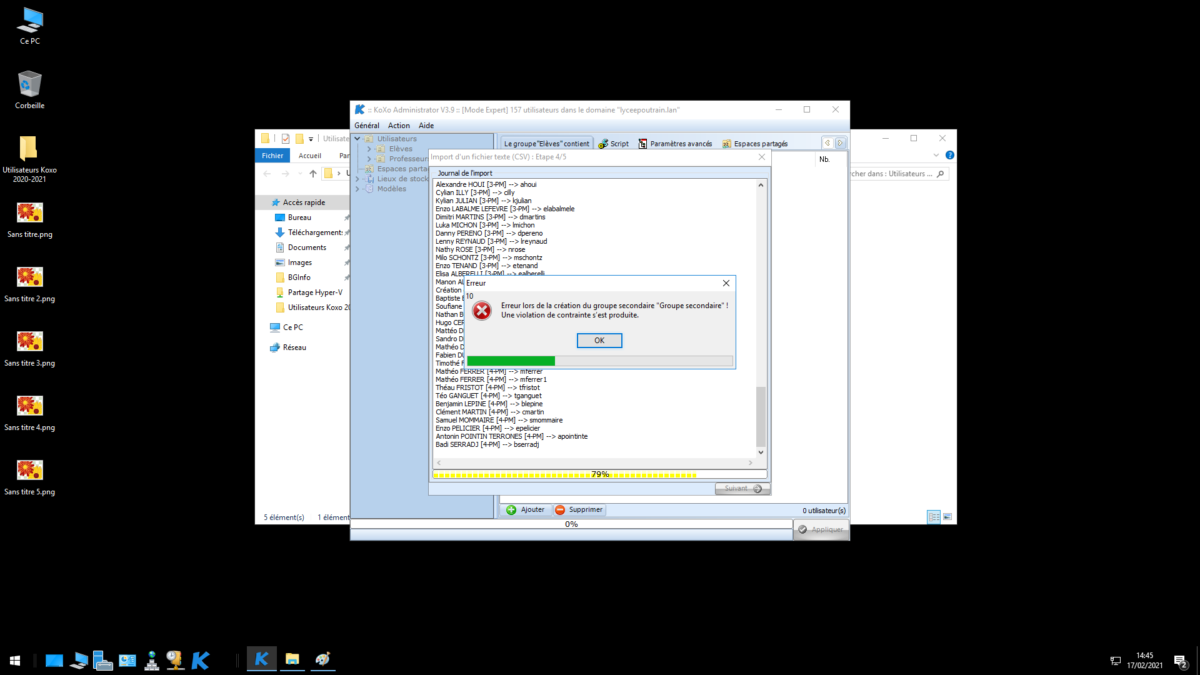The width and height of the screenshot is (1200, 675).
Task: Open the Fichier tab in File Explorer
Action: [272, 156]
